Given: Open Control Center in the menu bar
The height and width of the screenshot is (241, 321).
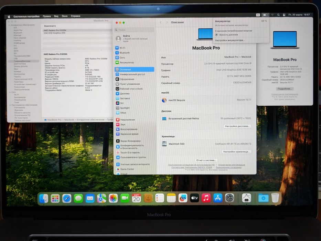Looking at the screenshot, I should [284, 15].
